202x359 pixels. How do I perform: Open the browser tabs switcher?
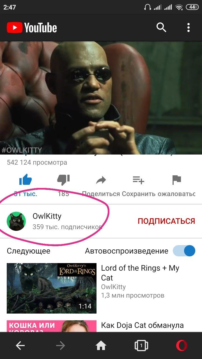click(x=141, y=346)
